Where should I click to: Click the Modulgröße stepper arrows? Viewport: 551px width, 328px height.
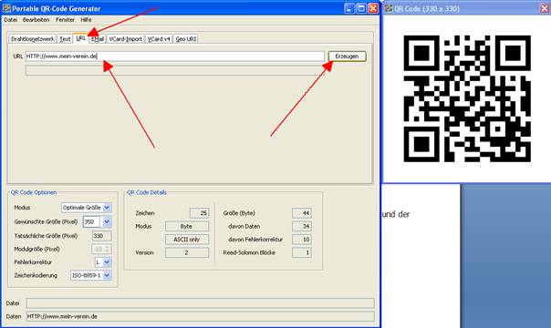click(x=108, y=249)
